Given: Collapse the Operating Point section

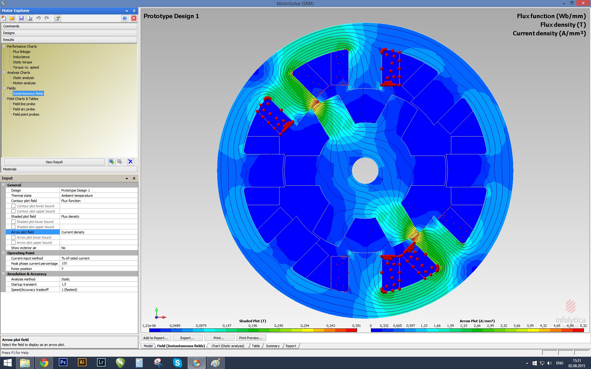Looking at the screenshot, I should coord(3,253).
